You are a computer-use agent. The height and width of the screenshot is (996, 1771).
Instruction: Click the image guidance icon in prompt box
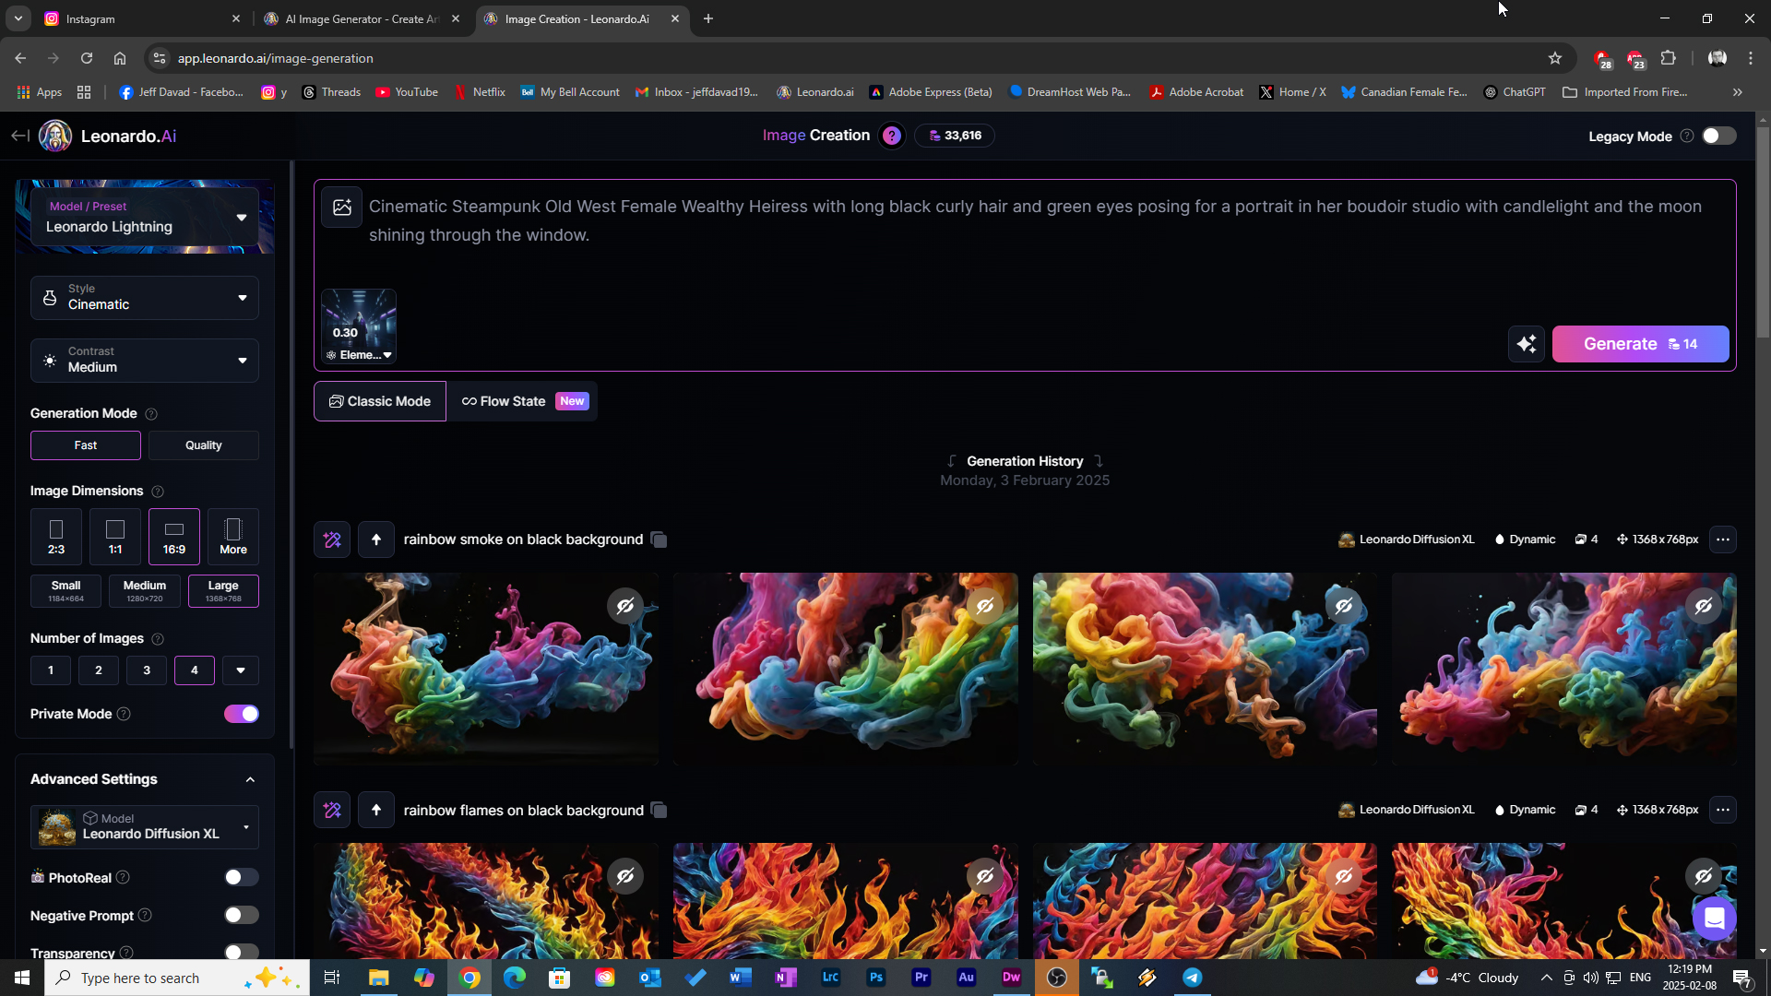point(341,207)
